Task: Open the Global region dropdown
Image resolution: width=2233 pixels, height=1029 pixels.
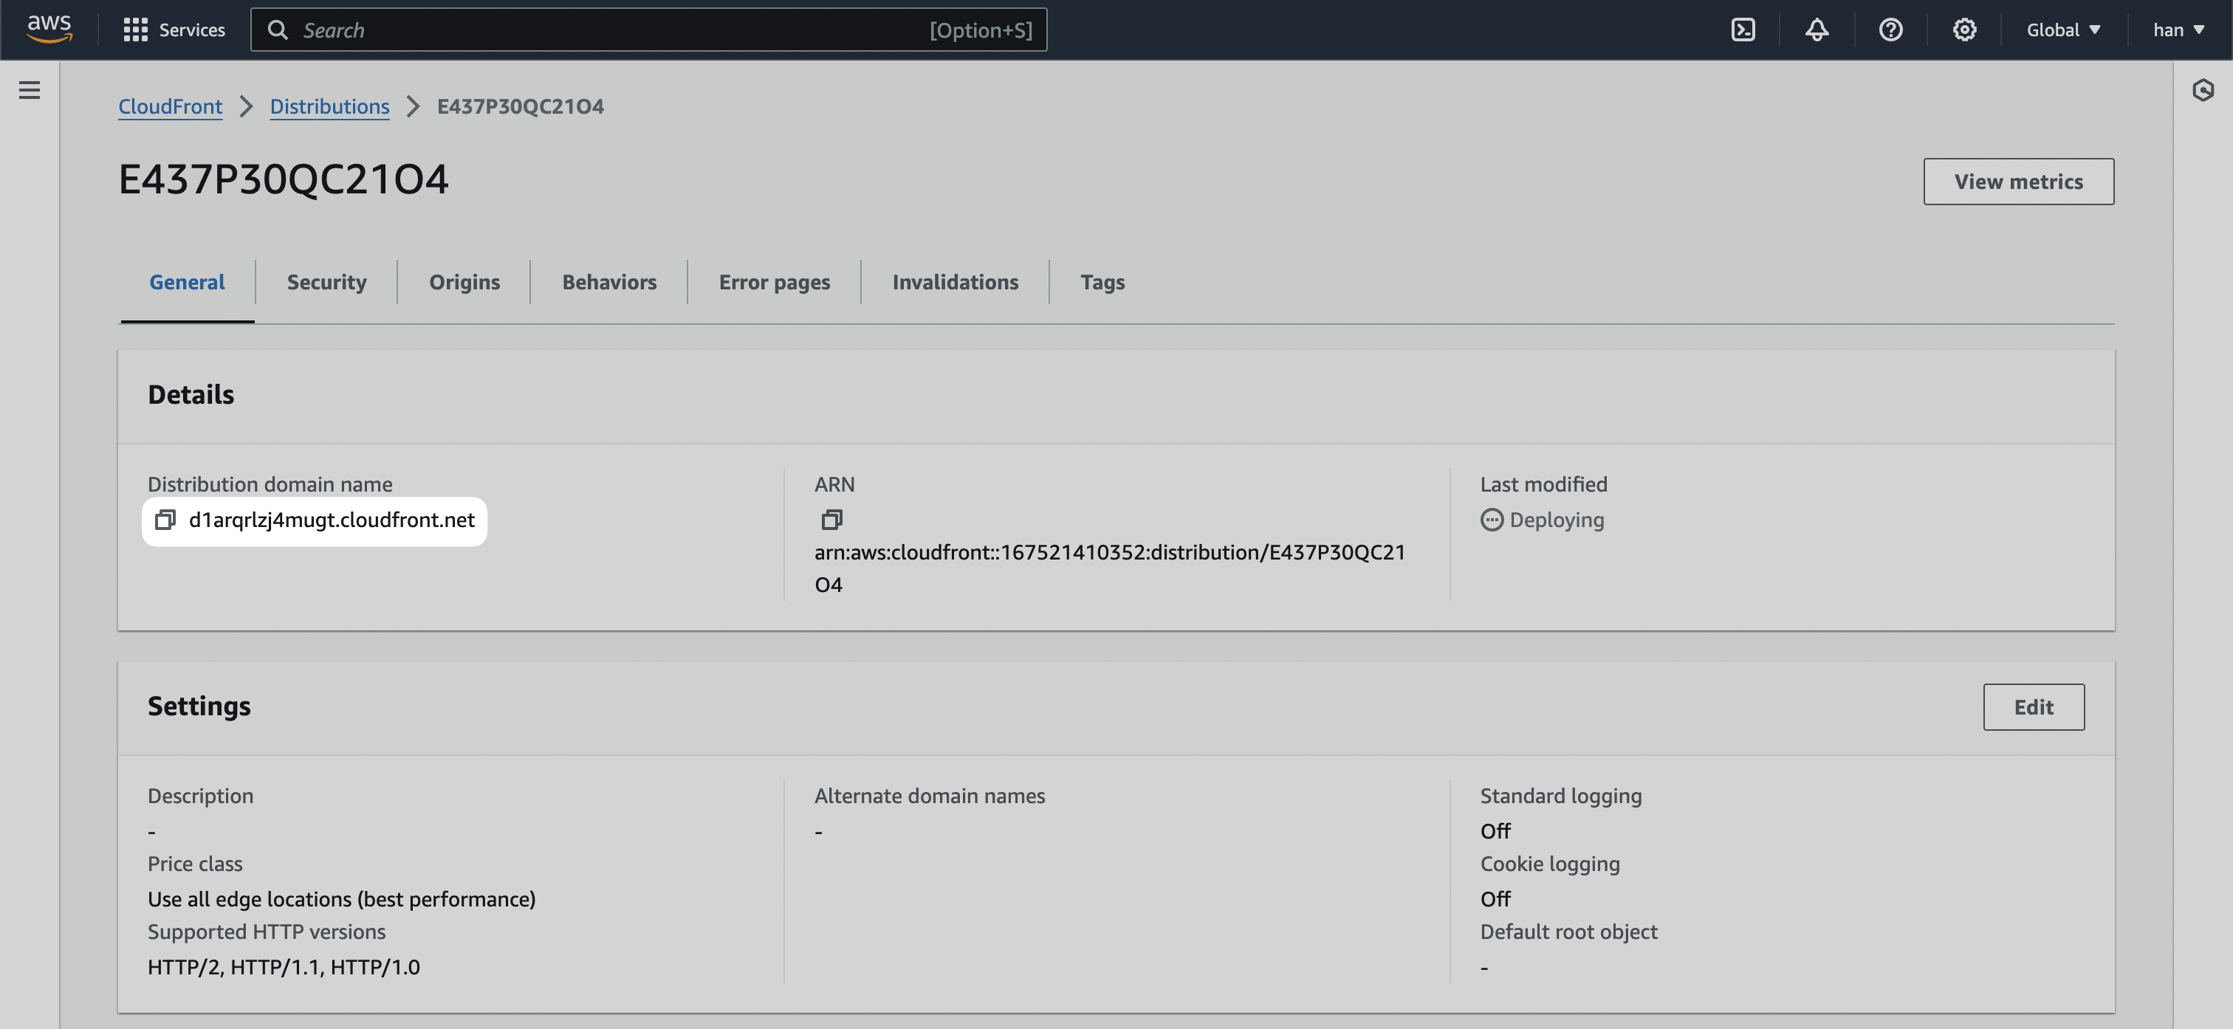Action: 2063,29
